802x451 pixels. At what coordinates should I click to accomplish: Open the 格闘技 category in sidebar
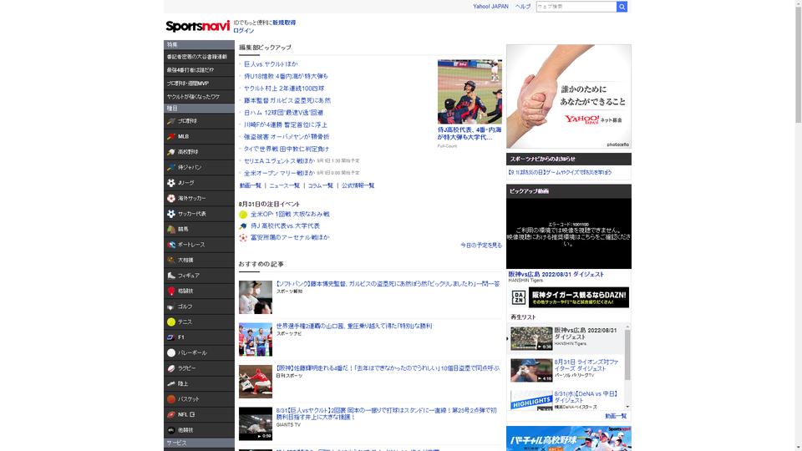[x=199, y=291]
